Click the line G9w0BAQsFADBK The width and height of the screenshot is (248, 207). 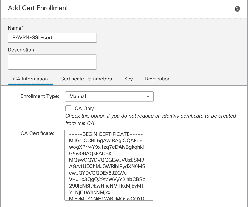coord(90,153)
